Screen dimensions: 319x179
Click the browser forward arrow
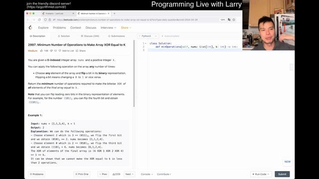coord(34,20)
